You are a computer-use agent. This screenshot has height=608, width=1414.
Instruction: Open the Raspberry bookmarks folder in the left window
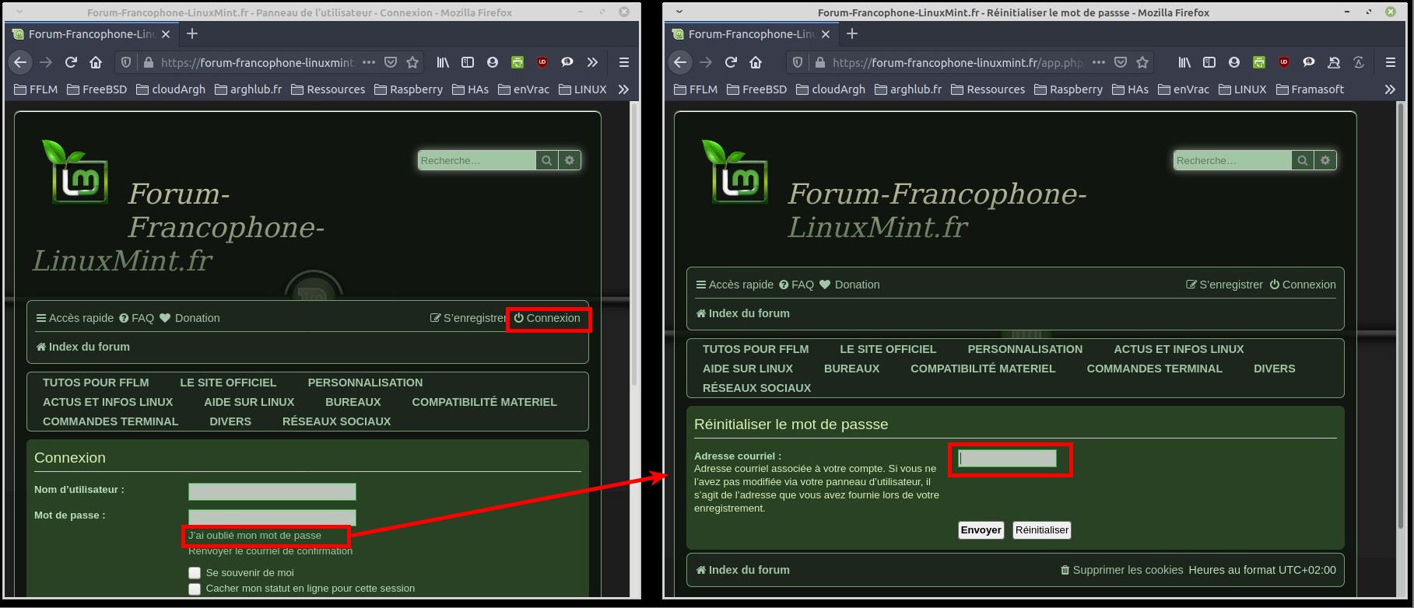[409, 89]
